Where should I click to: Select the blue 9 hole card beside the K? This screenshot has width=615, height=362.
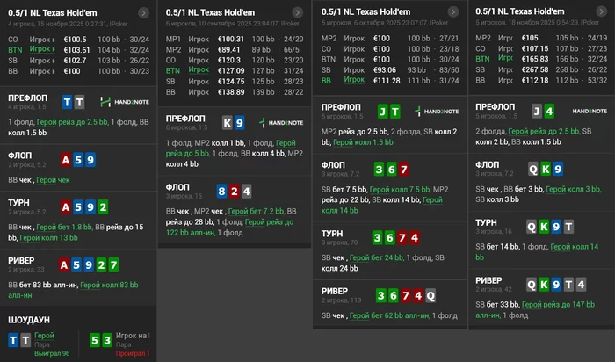click(239, 123)
